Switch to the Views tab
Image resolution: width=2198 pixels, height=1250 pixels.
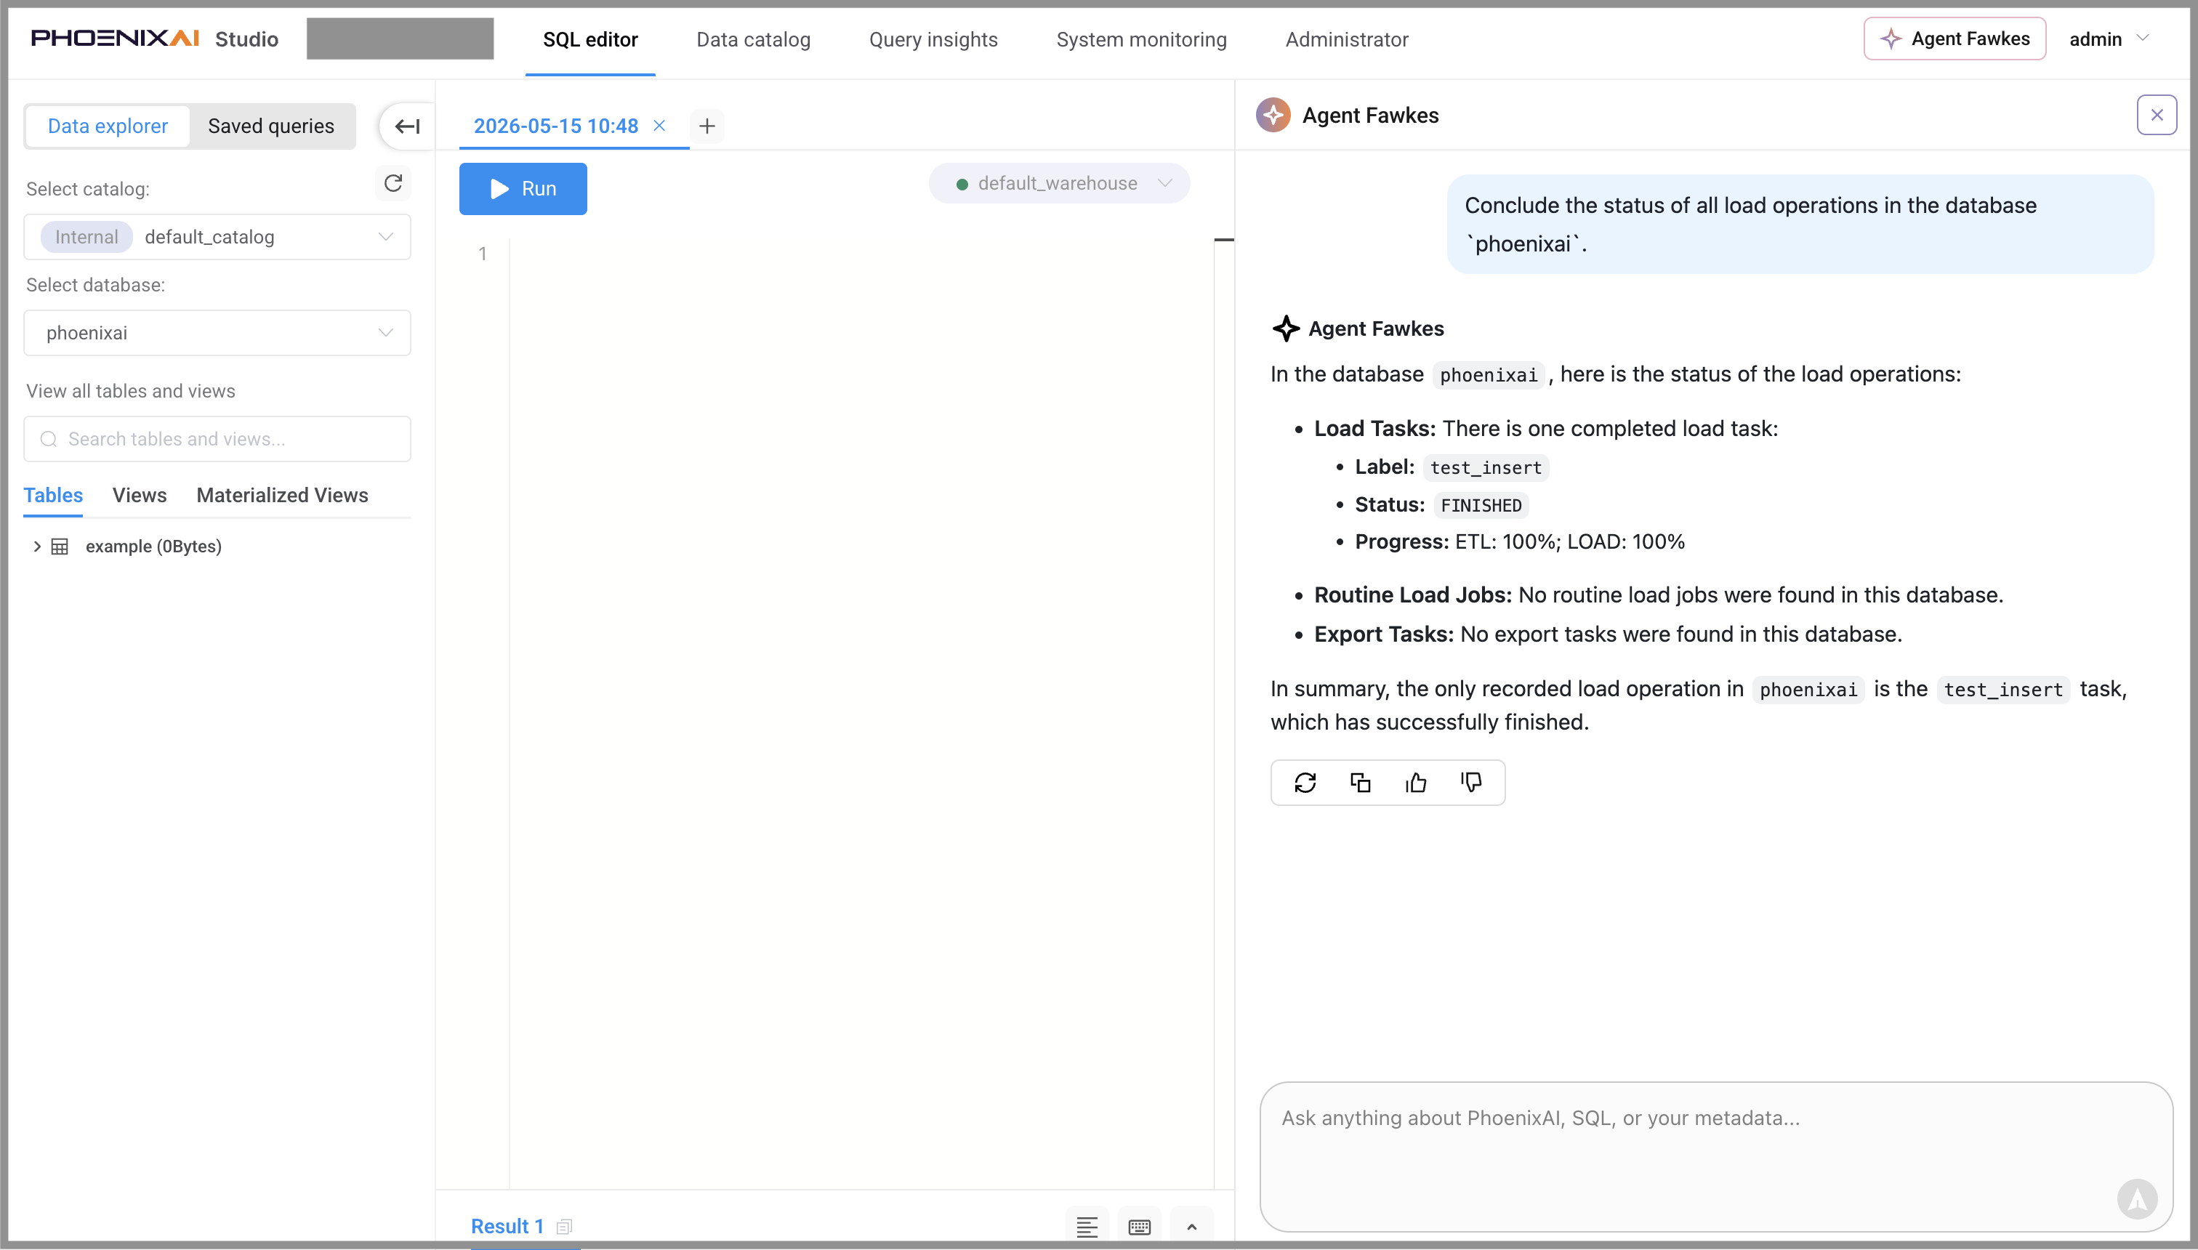[x=140, y=496]
